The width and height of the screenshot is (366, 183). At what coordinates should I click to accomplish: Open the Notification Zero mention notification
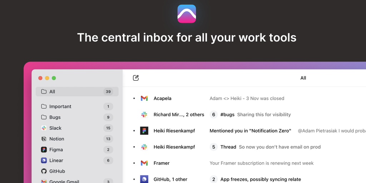tap(250, 131)
